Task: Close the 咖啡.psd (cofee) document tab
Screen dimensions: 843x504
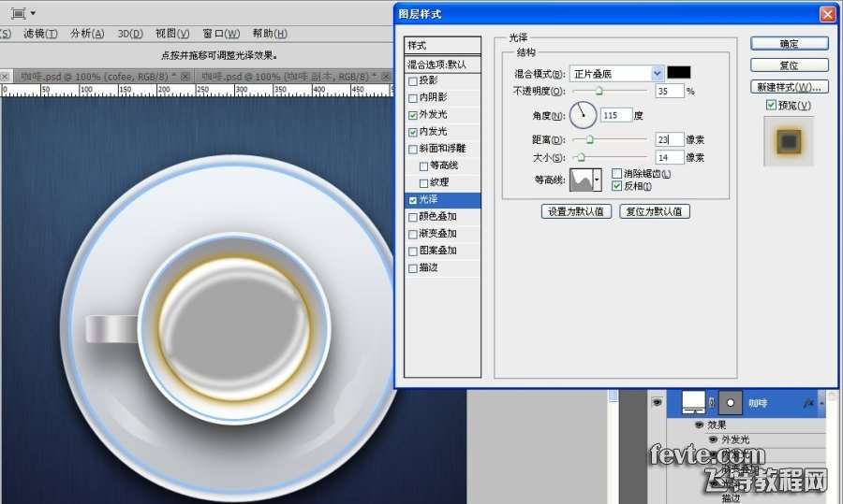Action: [x=185, y=77]
